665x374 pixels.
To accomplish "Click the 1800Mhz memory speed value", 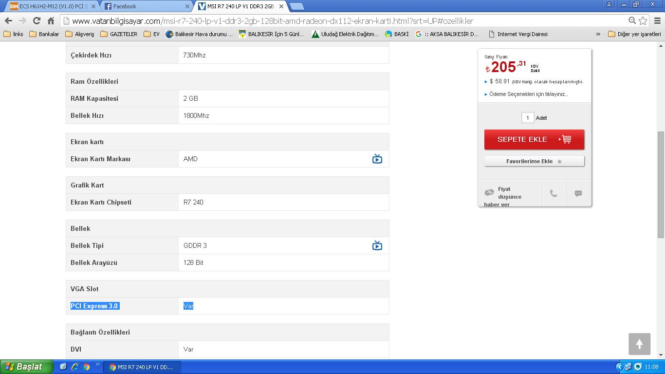I will point(196,115).
